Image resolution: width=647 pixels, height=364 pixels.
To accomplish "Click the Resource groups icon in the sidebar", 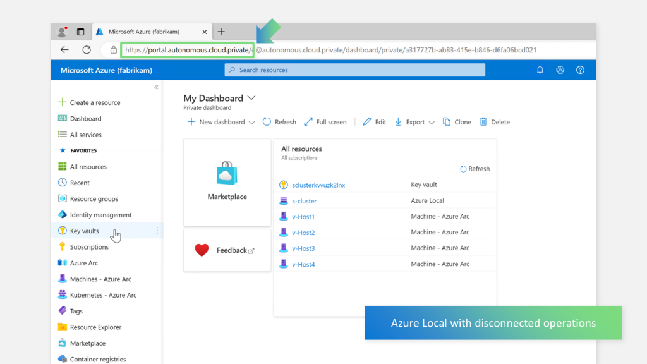I will [63, 198].
